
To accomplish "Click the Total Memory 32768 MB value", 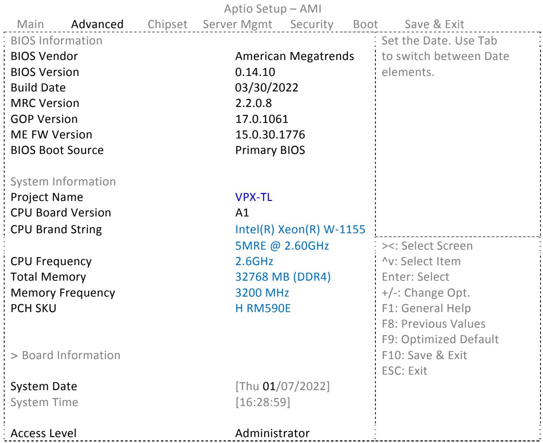I will 283,277.
